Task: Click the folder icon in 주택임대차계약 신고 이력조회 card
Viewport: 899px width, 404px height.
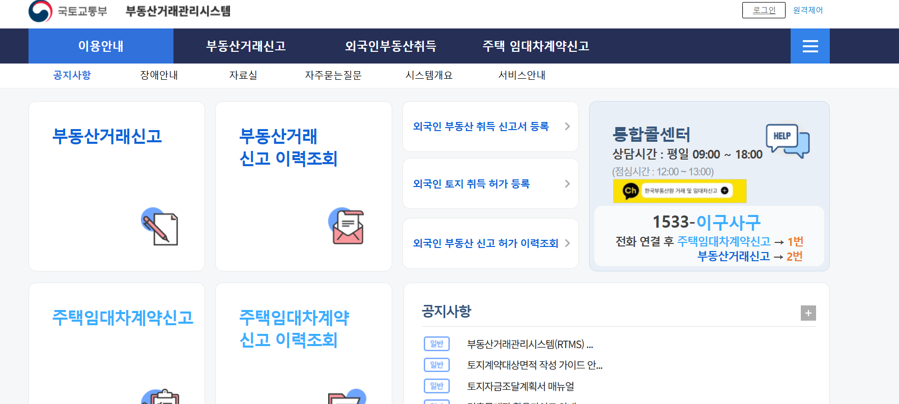Action: tap(347, 396)
